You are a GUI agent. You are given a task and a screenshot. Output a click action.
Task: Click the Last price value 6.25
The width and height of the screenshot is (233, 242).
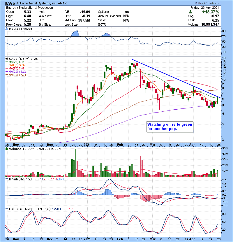click(x=216, y=20)
